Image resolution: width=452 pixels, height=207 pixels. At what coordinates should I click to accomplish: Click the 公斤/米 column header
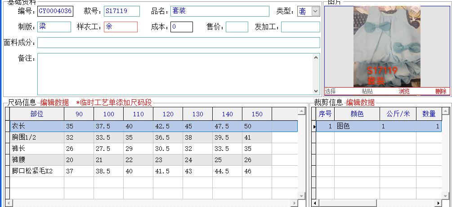[x=398, y=114]
